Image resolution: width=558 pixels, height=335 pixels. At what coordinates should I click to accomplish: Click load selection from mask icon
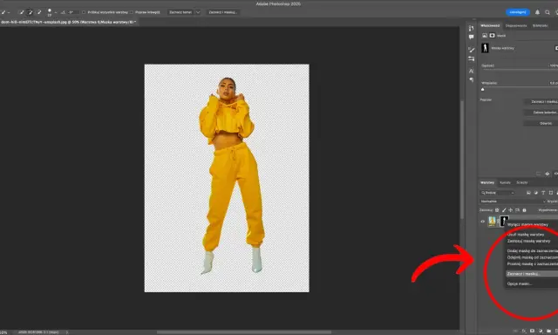coord(539,174)
